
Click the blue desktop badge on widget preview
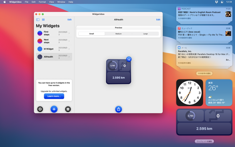(129, 59)
